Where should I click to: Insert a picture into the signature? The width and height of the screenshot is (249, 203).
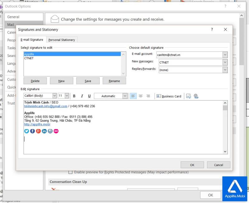(189, 96)
